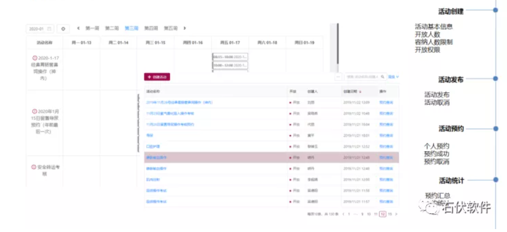
Task: Click the 创建日期 column header
Action: [x=359, y=92]
